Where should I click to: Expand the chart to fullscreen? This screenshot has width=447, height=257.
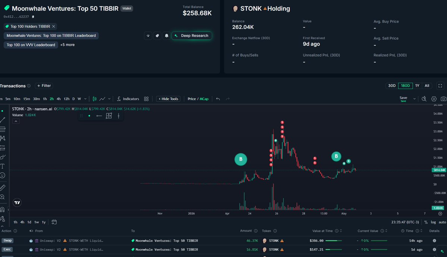[x=440, y=86]
